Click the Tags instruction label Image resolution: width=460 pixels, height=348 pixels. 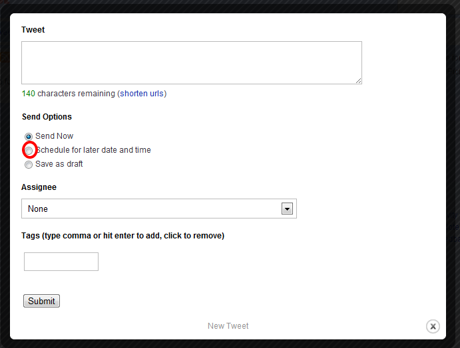coord(122,236)
